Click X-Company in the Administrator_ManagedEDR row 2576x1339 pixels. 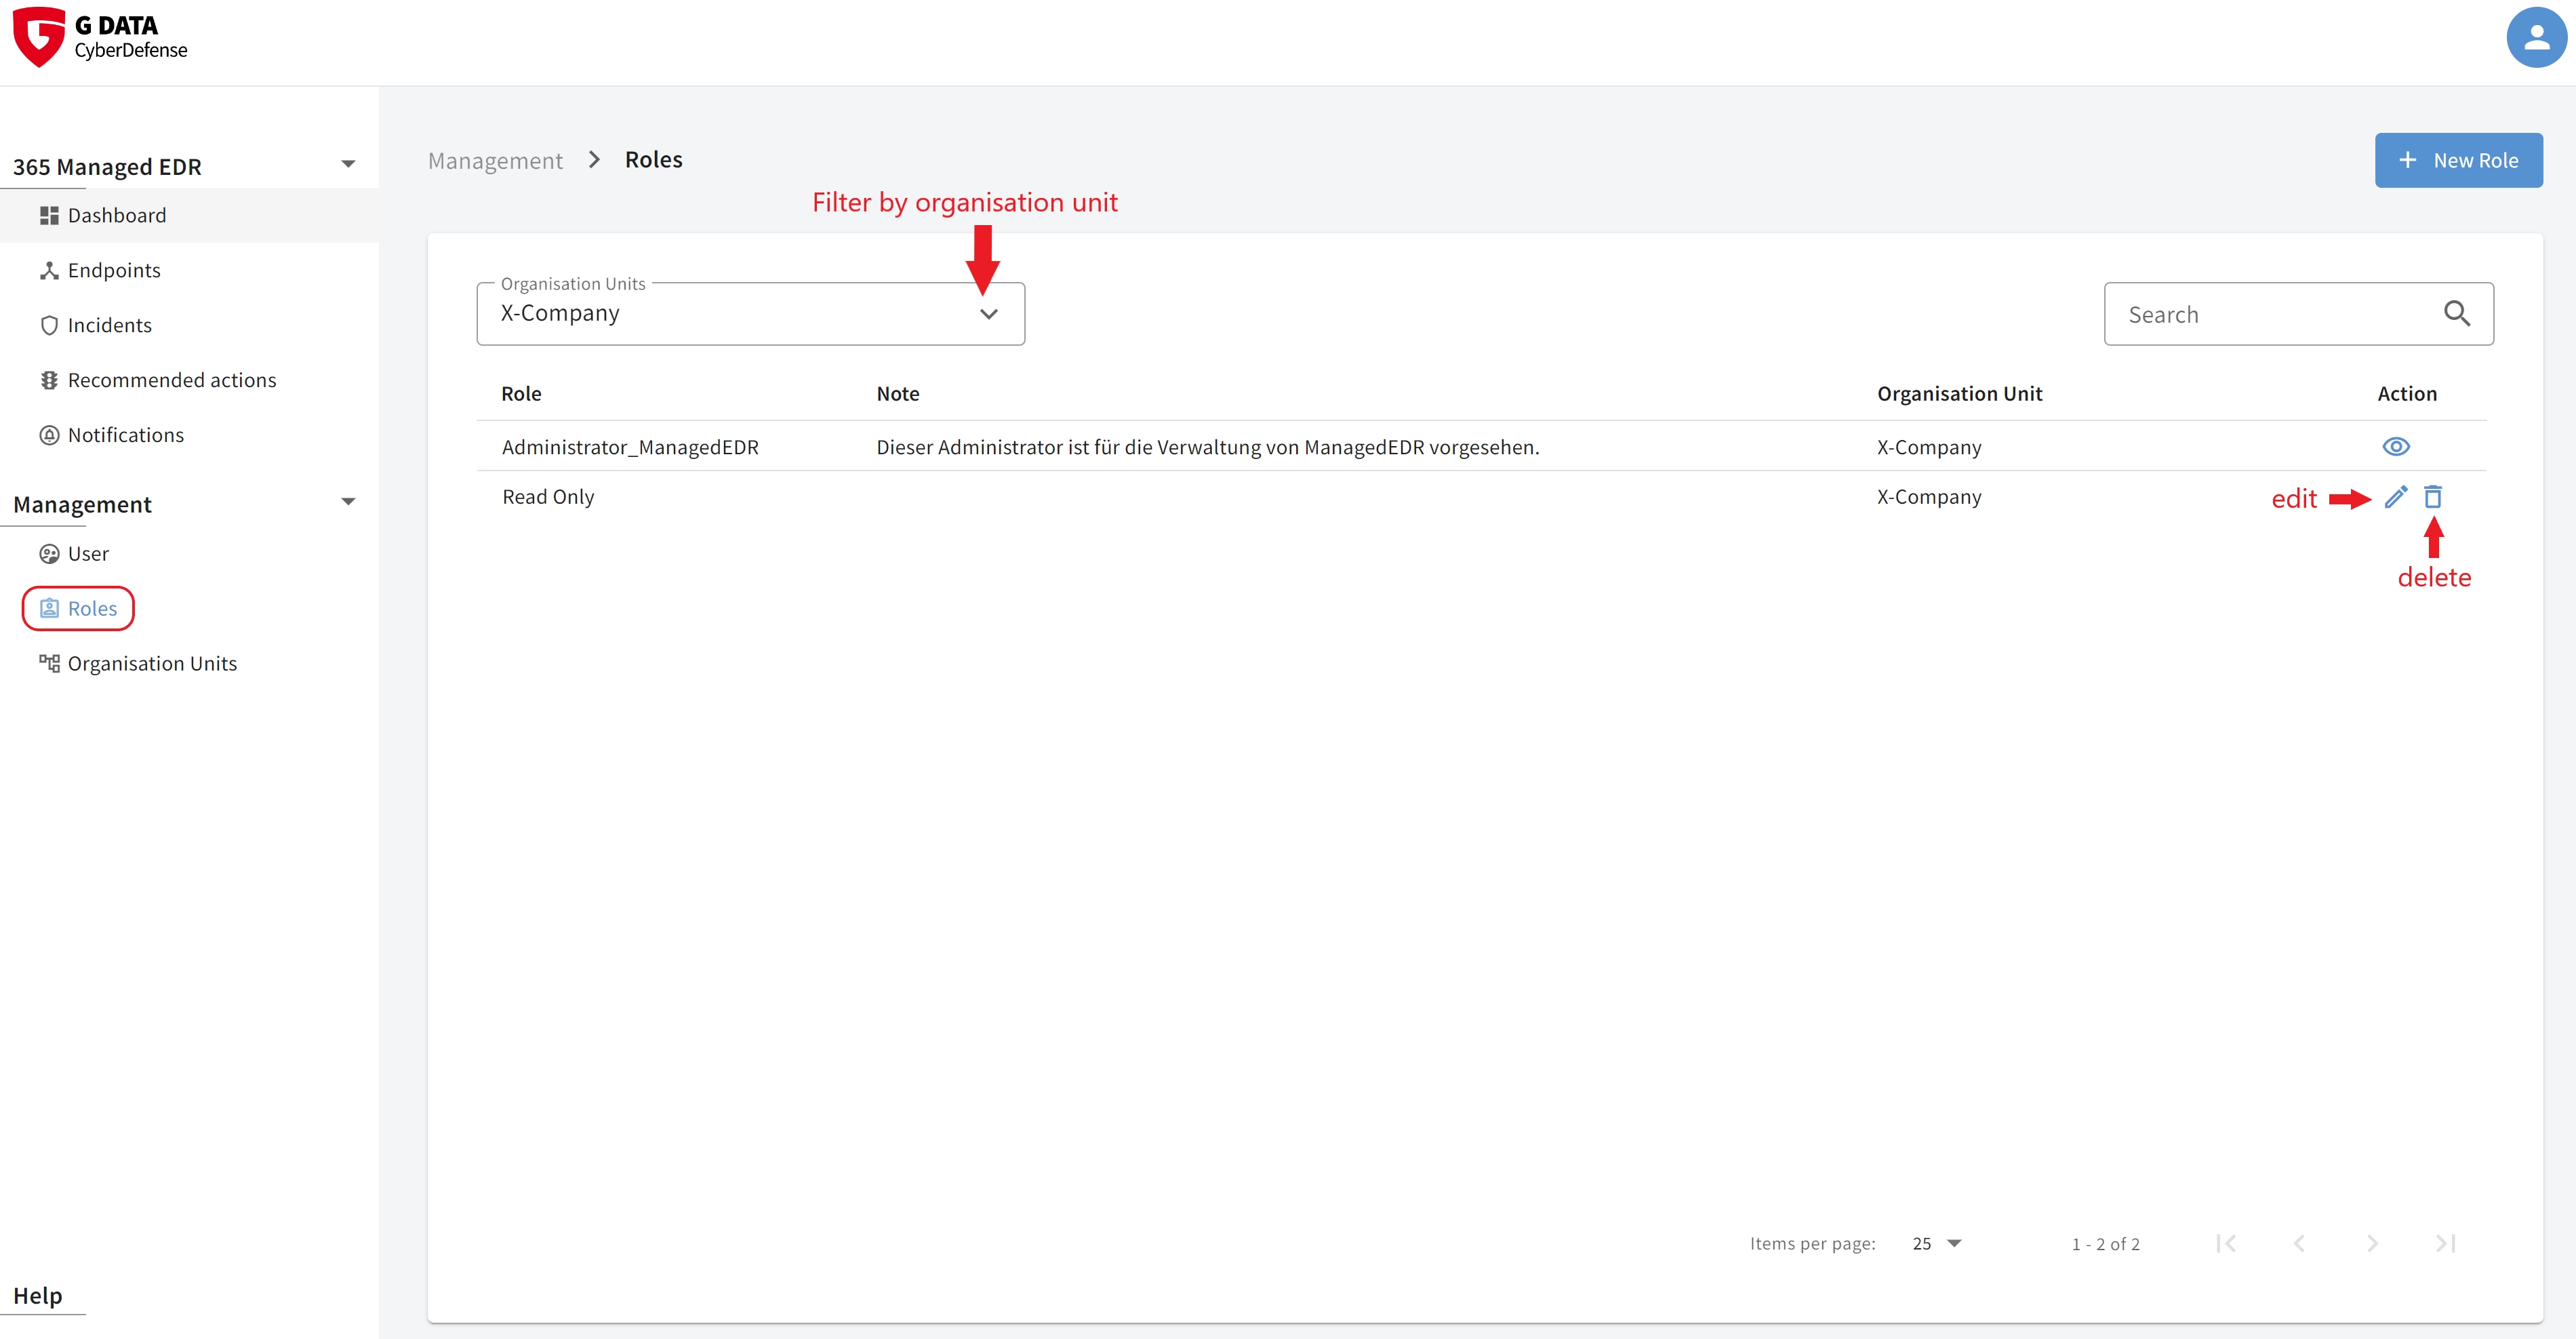point(1928,447)
